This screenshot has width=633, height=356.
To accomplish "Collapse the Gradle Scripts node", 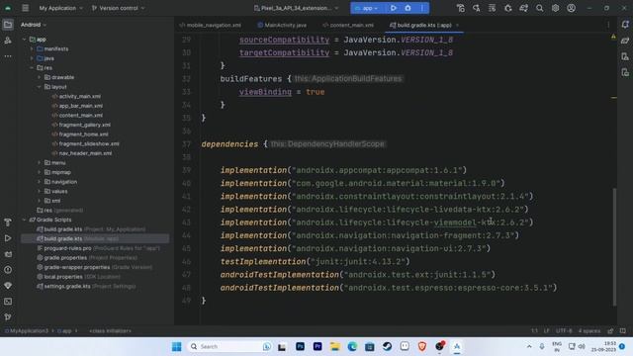I will 24,220.
